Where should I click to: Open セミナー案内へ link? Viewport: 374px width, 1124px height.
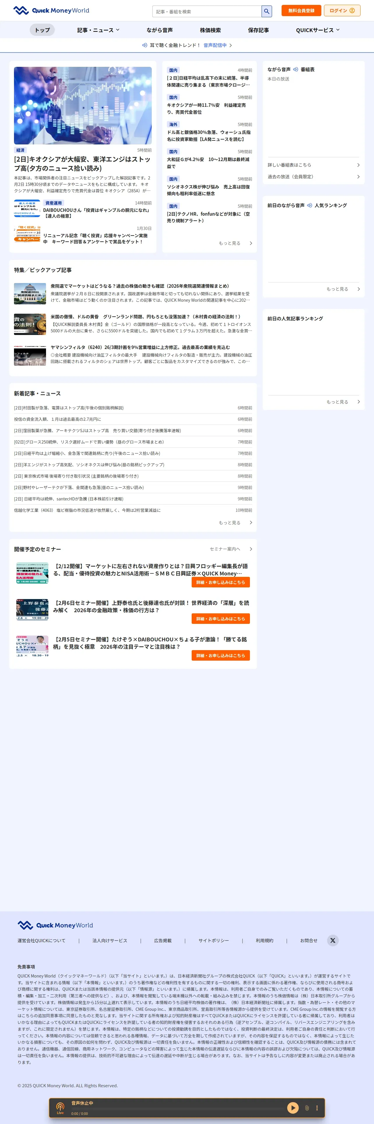tap(231, 549)
